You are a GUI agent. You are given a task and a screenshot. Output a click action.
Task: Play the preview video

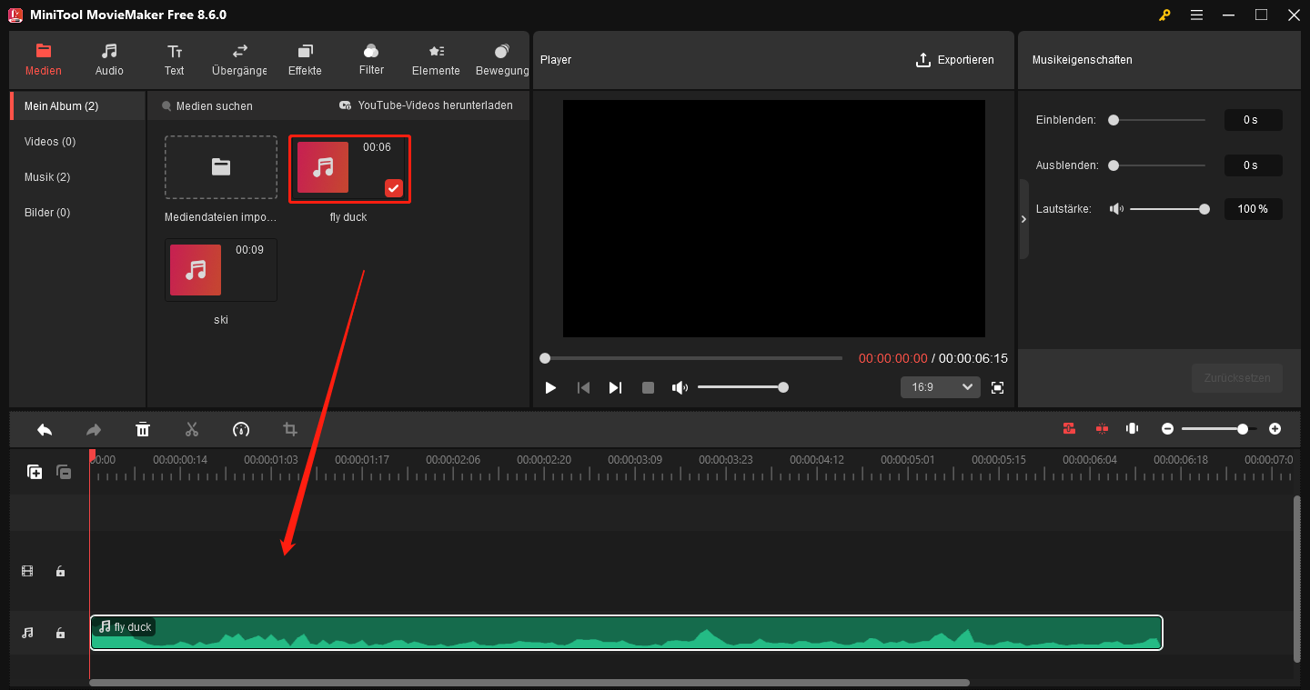(x=550, y=388)
